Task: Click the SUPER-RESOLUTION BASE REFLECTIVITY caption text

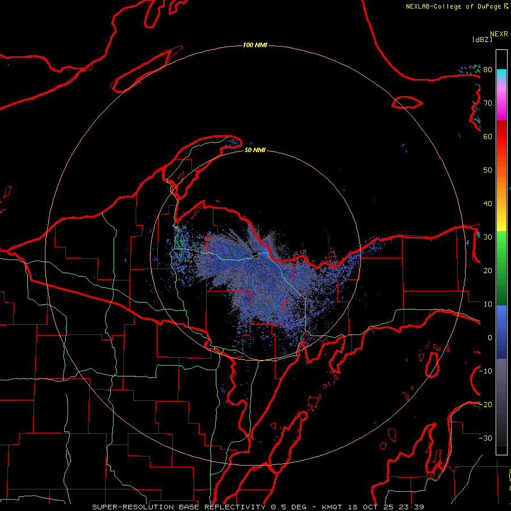Action: [x=179, y=507]
